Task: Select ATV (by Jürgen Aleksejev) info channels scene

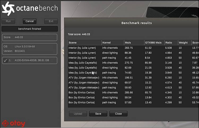Action: [x=84, y=78]
